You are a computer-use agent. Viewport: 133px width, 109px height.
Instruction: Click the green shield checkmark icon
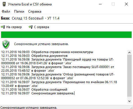click(6, 44)
